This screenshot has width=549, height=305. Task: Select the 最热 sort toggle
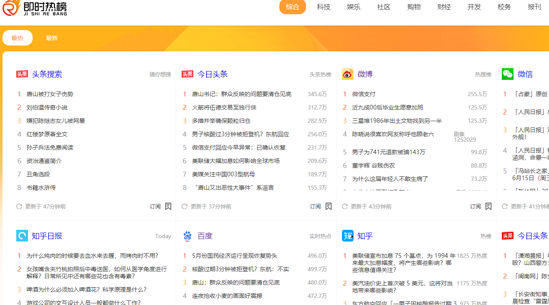click(x=18, y=38)
